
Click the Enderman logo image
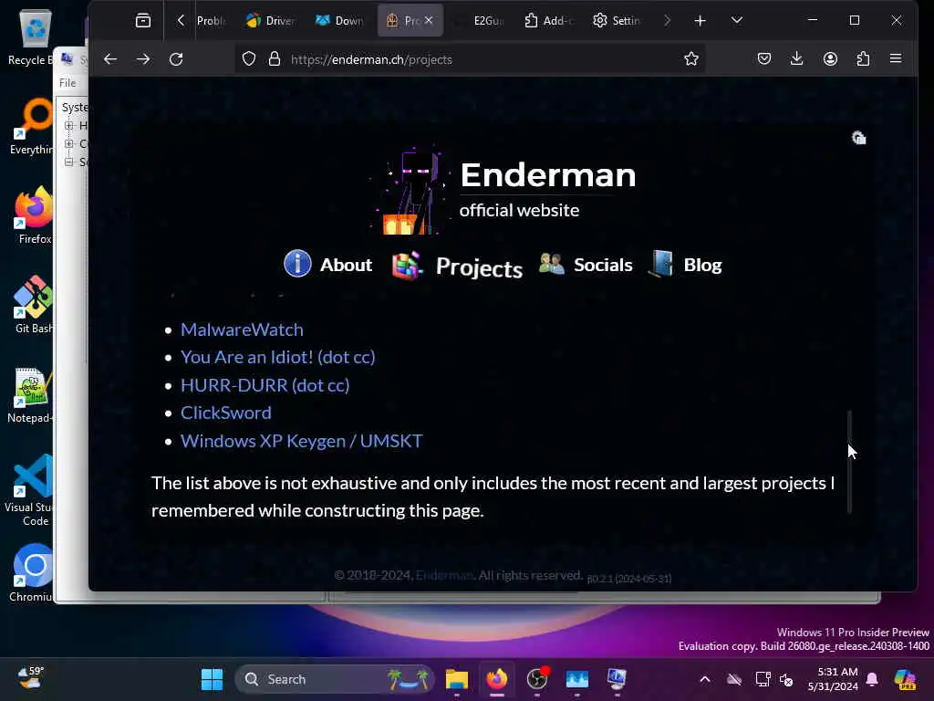pyautogui.click(x=410, y=190)
